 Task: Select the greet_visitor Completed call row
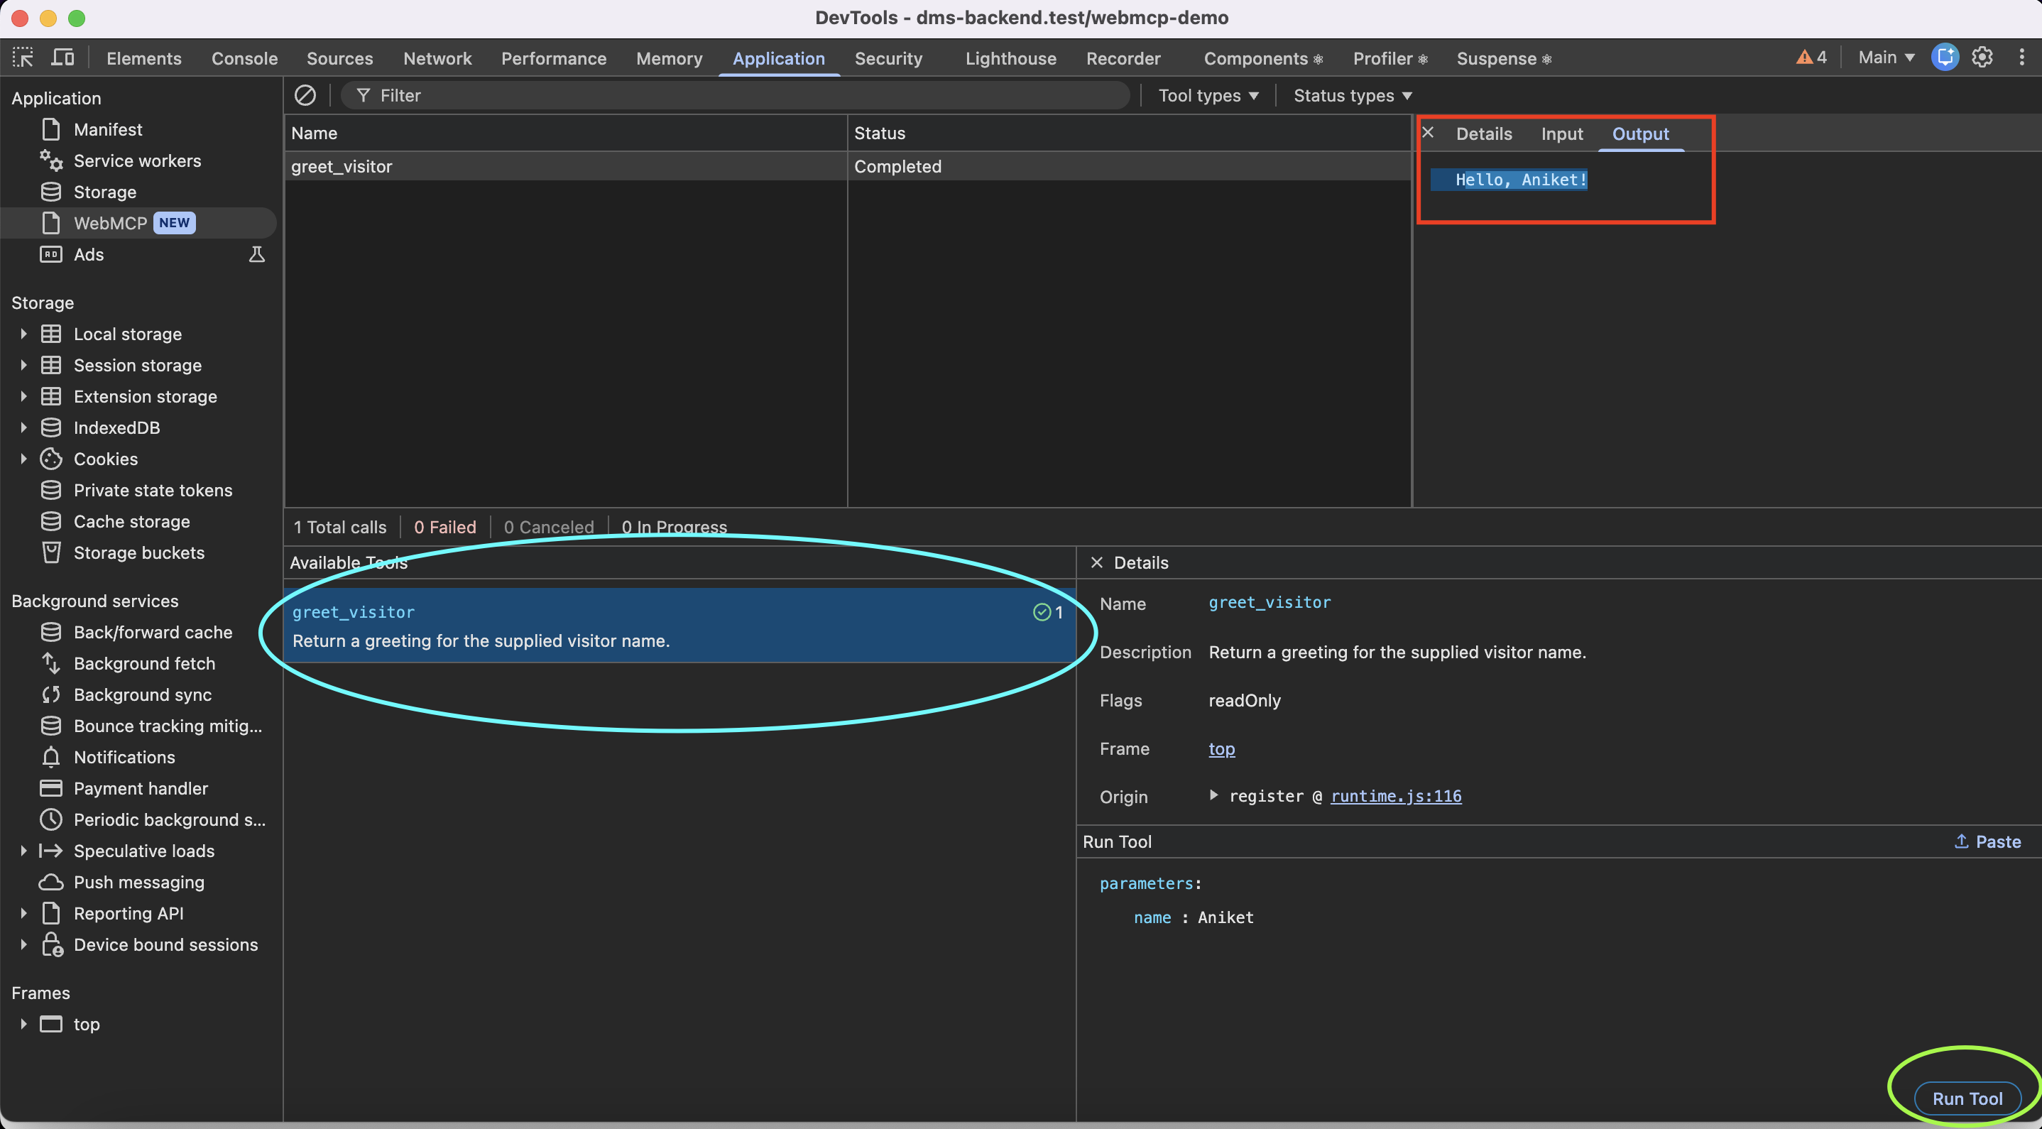(847, 166)
